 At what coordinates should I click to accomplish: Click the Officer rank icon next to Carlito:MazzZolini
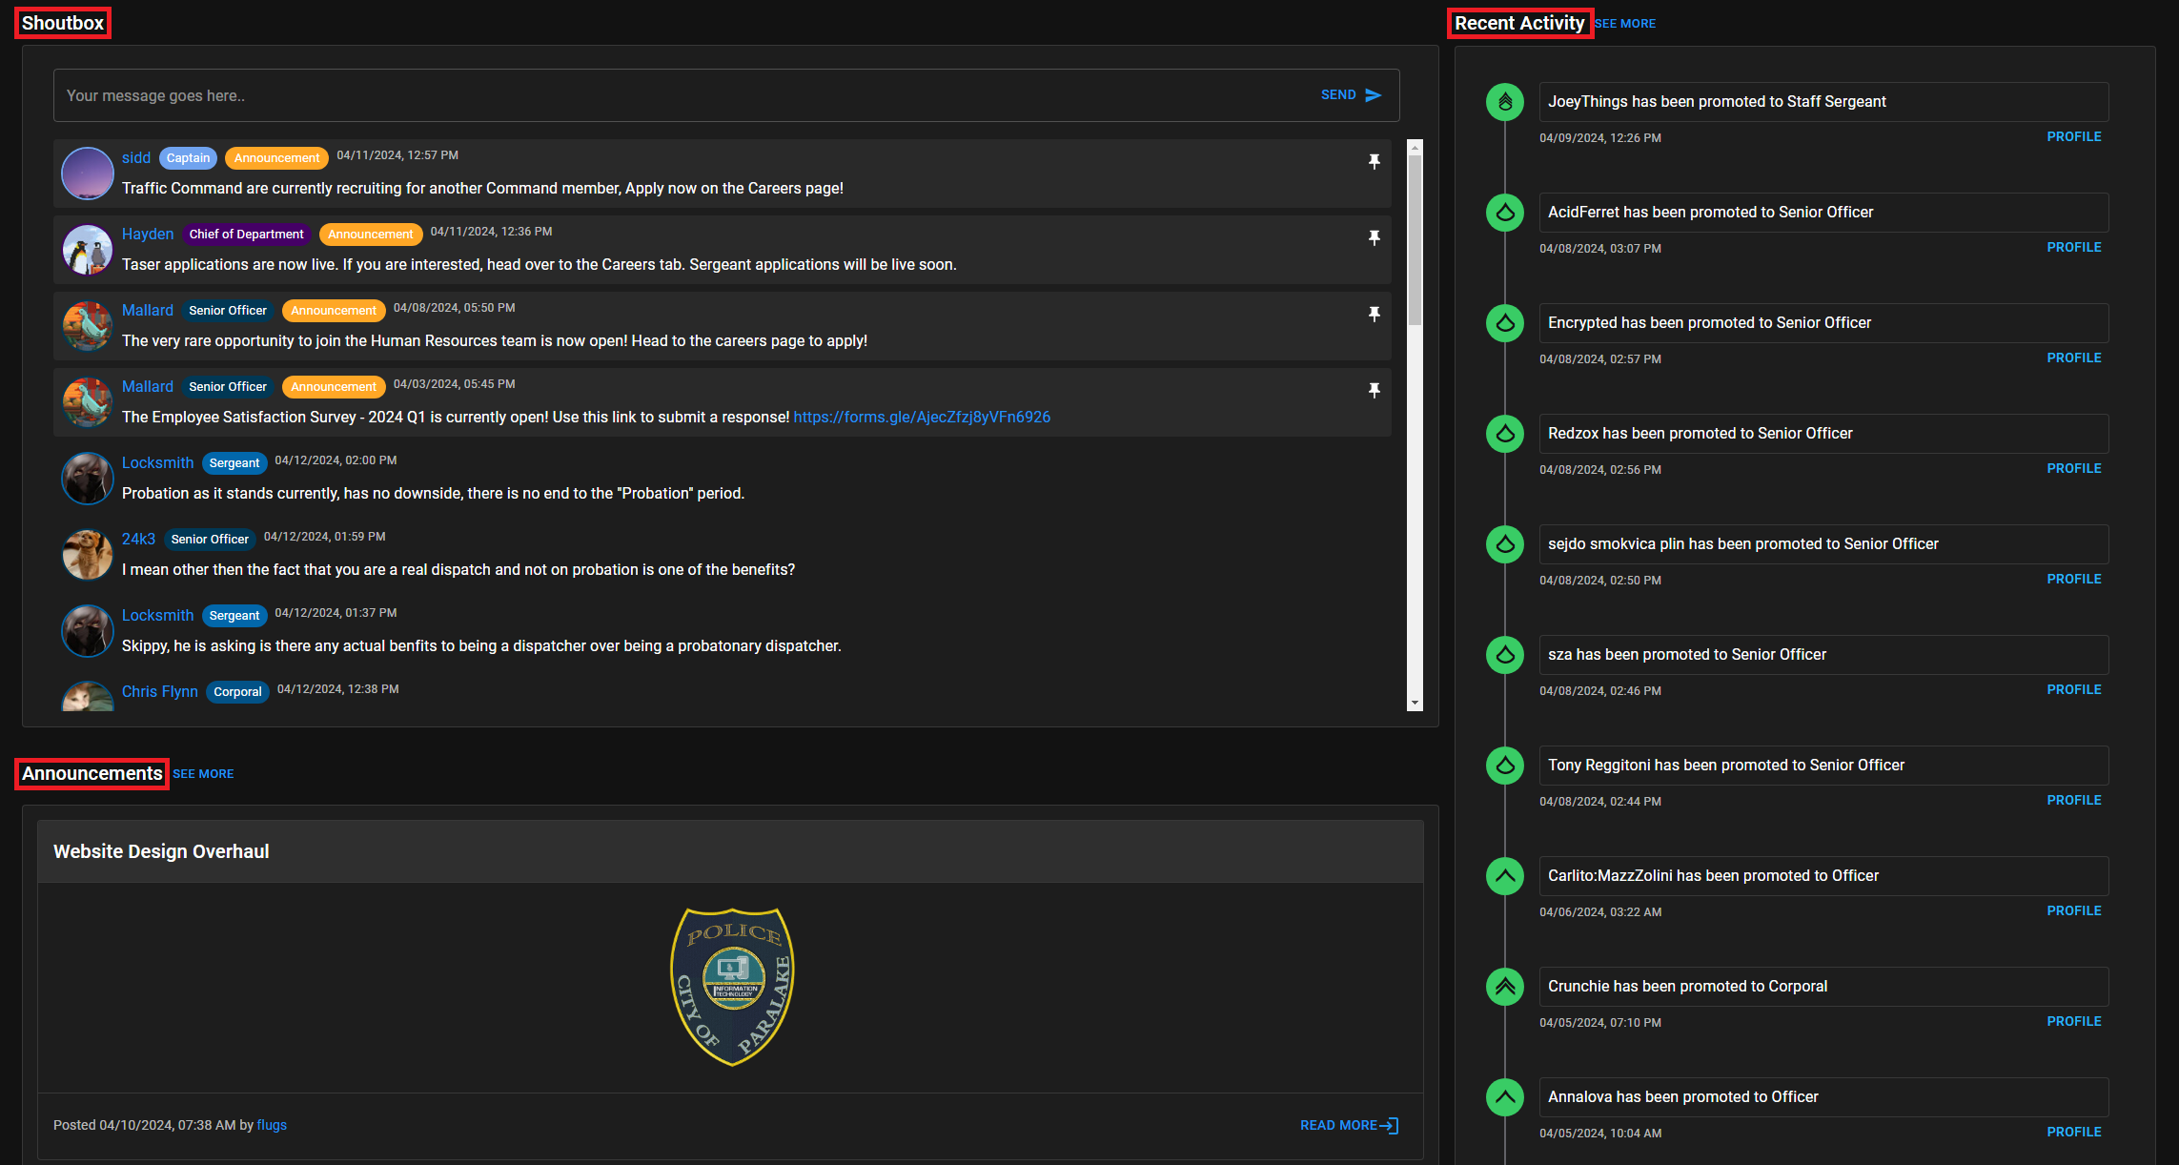pos(1504,876)
